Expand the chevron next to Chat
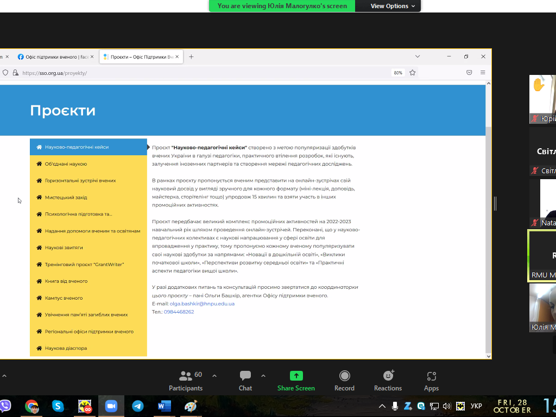556x417 pixels. [x=264, y=375]
